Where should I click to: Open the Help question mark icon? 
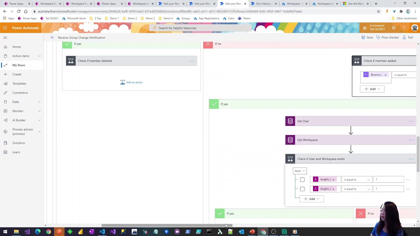tap(404, 28)
